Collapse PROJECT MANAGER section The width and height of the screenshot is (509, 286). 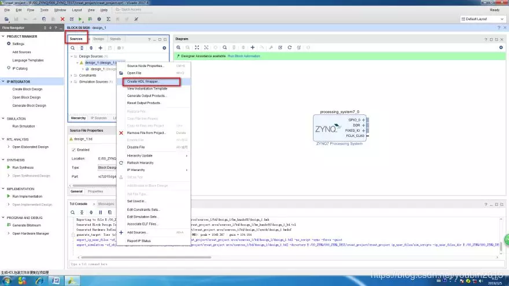pyautogui.click(x=3, y=36)
